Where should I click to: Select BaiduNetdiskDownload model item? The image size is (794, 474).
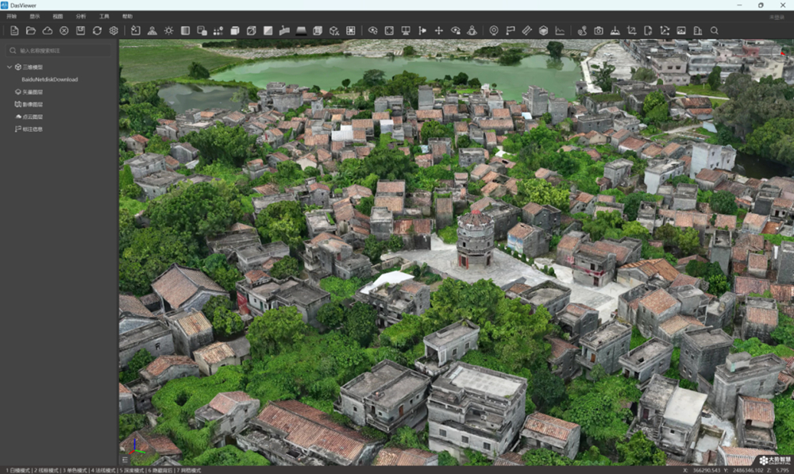coord(49,79)
